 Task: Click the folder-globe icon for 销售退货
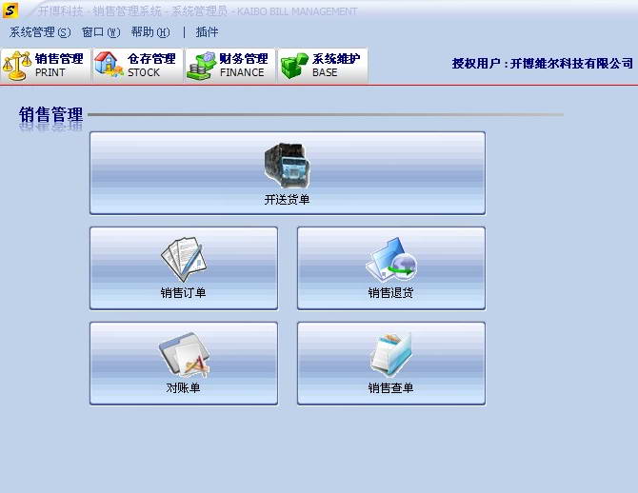(391, 260)
